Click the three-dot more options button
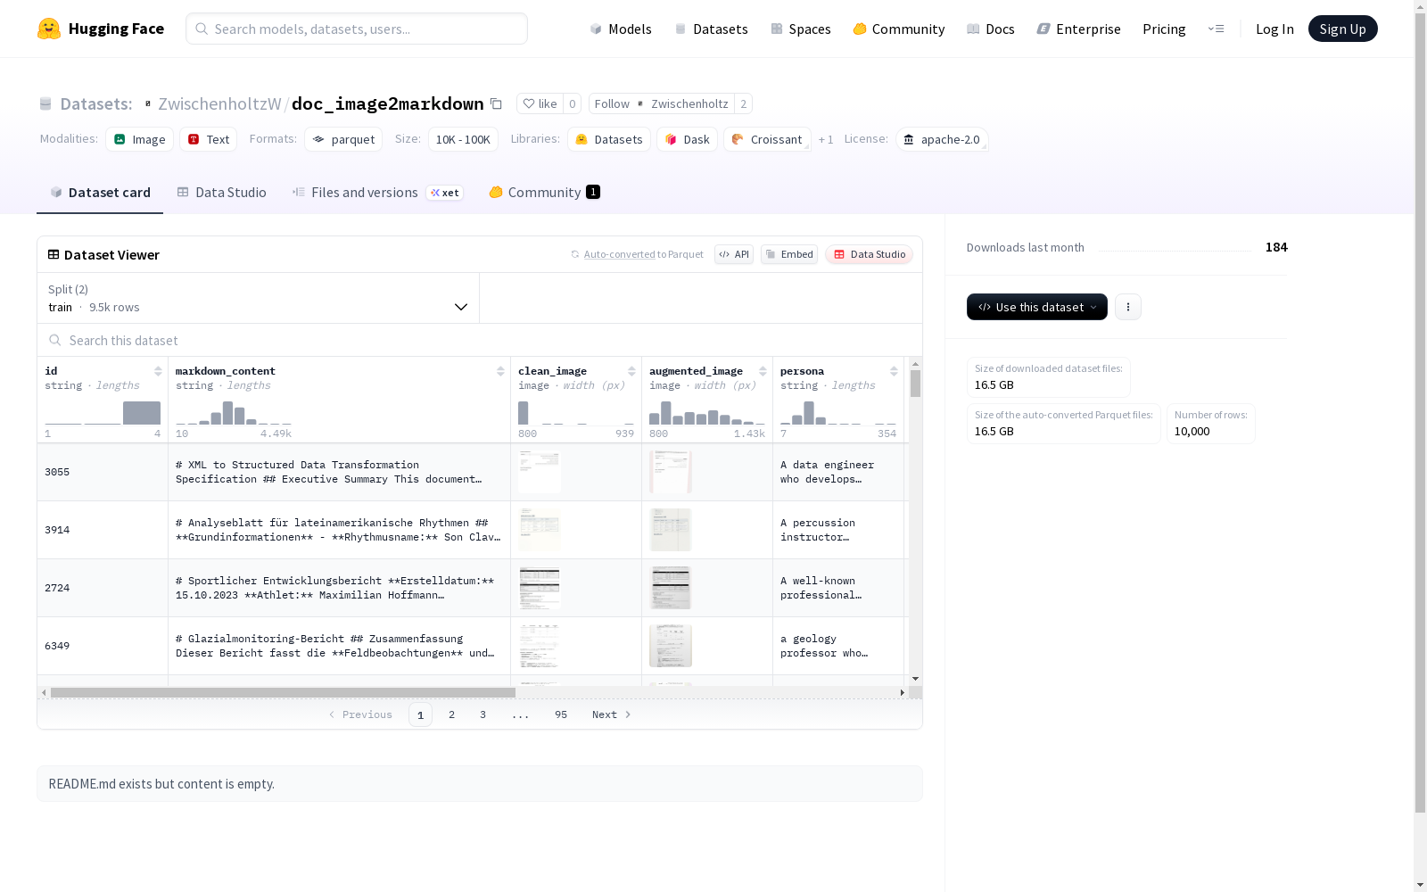The height and width of the screenshot is (892, 1427). [1128, 307]
